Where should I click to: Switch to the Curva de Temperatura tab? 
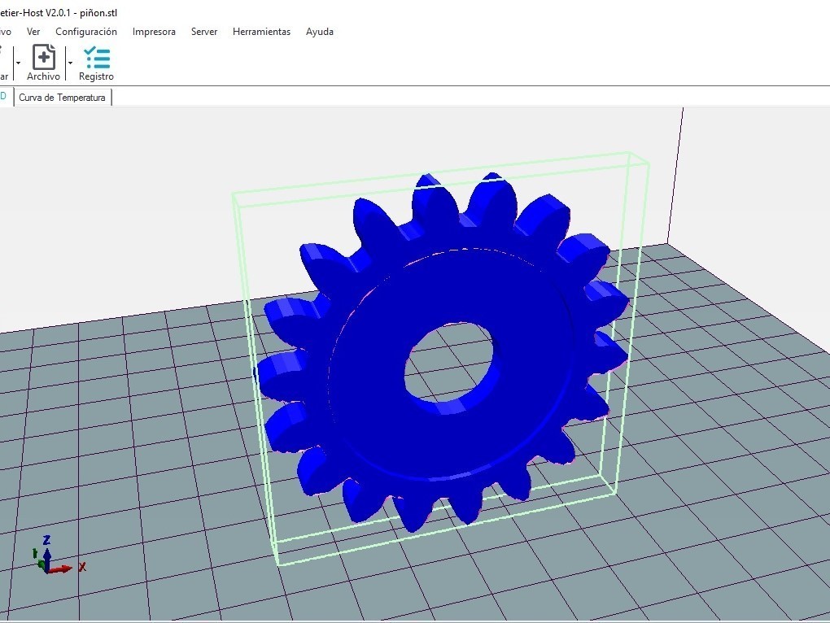pos(63,98)
